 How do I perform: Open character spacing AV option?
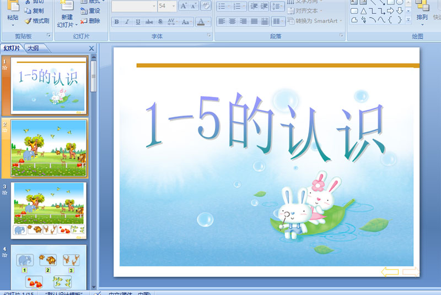click(172, 21)
